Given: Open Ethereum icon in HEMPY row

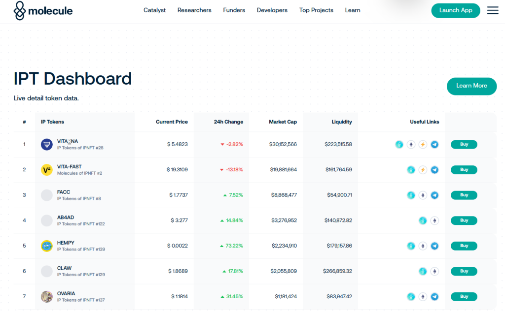Looking at the screenshot, I should [x=423, y=246].
